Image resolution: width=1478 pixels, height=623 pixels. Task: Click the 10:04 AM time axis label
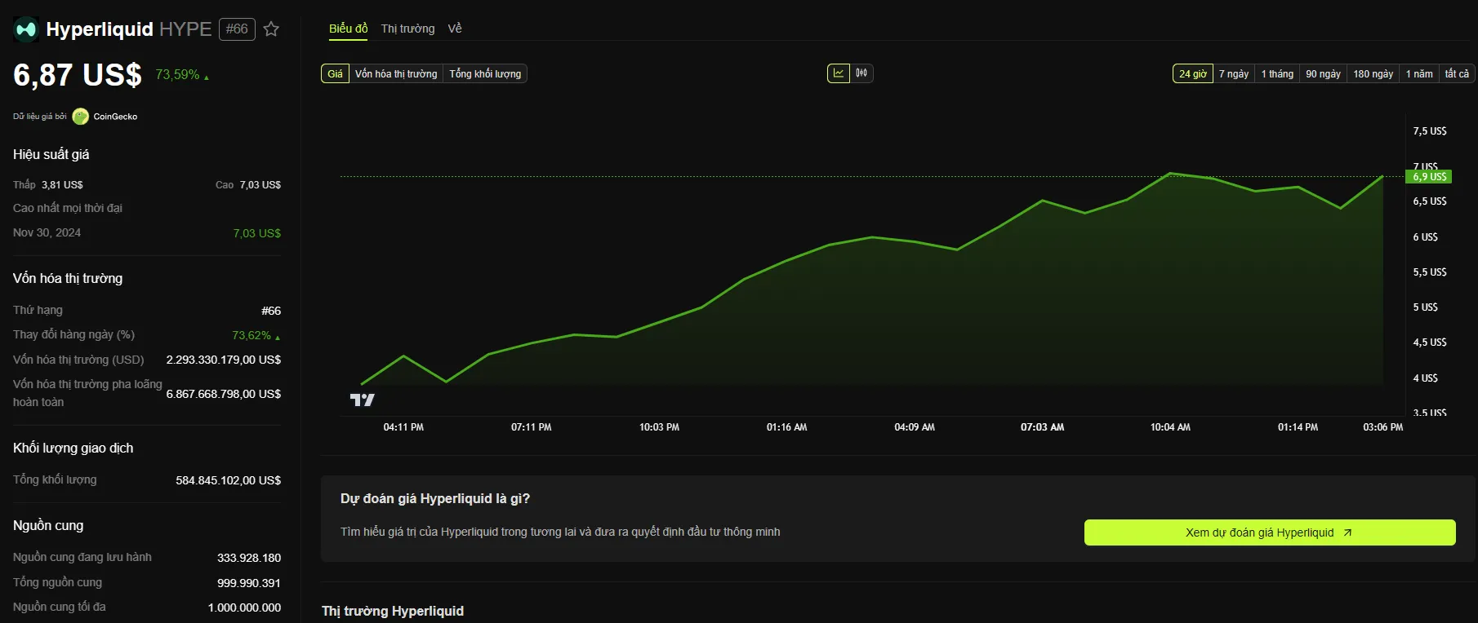coord(1170,427)
